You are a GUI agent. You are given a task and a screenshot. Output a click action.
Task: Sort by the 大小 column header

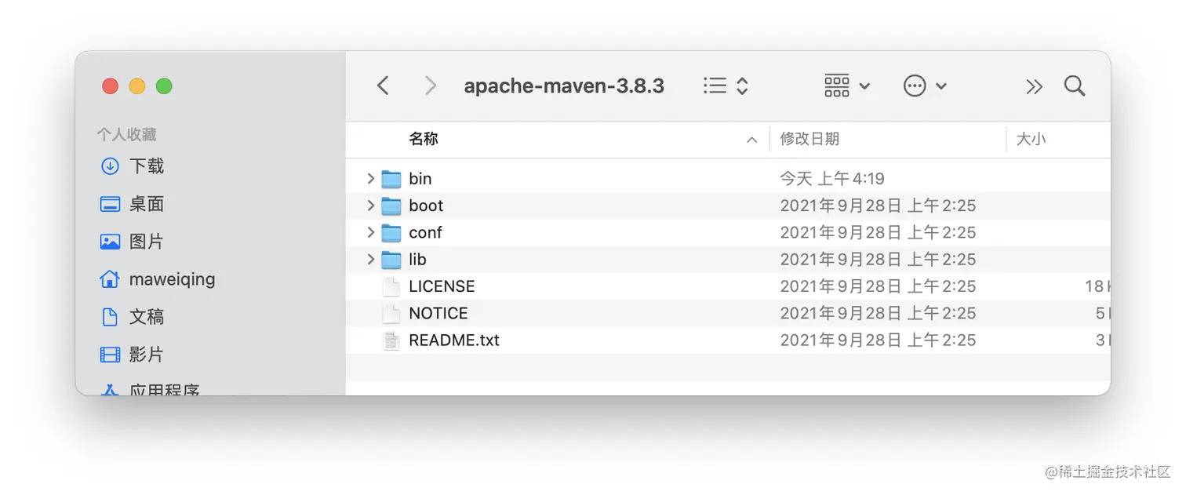click(x=1031, y=139)
